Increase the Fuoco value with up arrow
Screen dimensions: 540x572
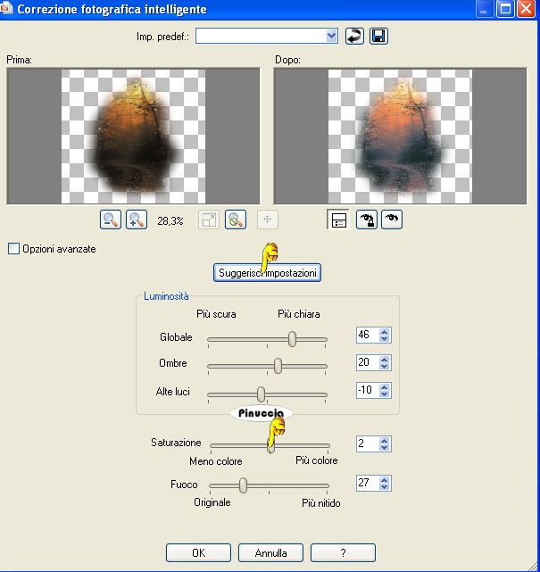tap(384, 480)
